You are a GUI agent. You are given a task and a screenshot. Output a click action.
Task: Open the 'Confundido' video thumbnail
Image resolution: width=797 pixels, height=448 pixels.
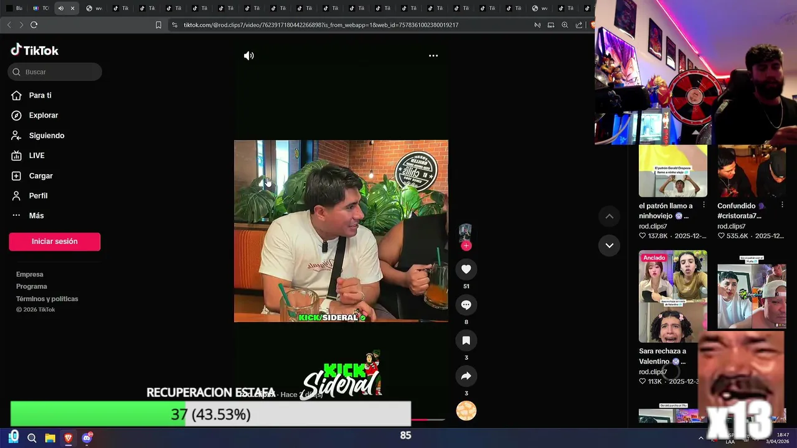click(752, 171)
